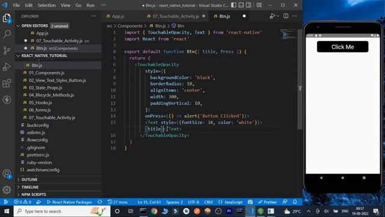Image resolution: width=385 pixels, height=217 pixels.
Task: Open 04_lifecycle_Methods.js file
Action: pos(51,95)
